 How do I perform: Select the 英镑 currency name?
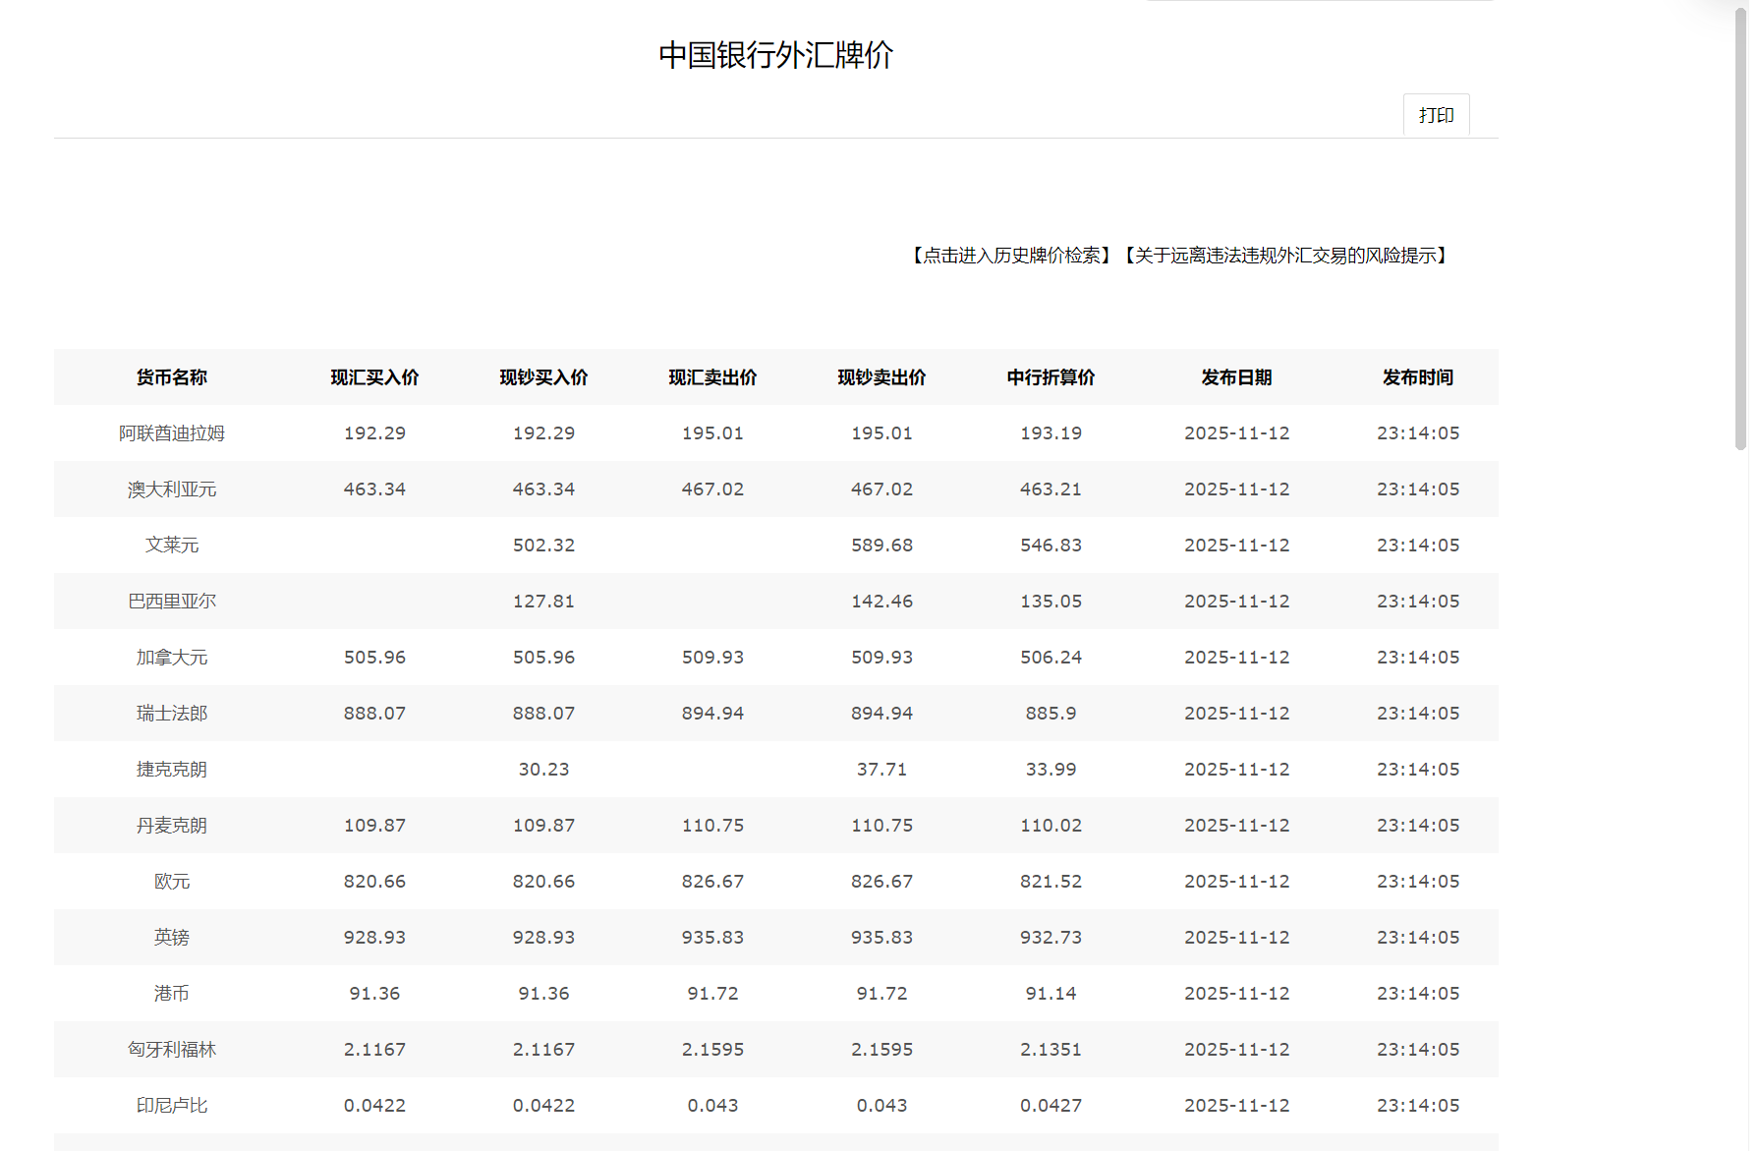[x=172, y=938]
